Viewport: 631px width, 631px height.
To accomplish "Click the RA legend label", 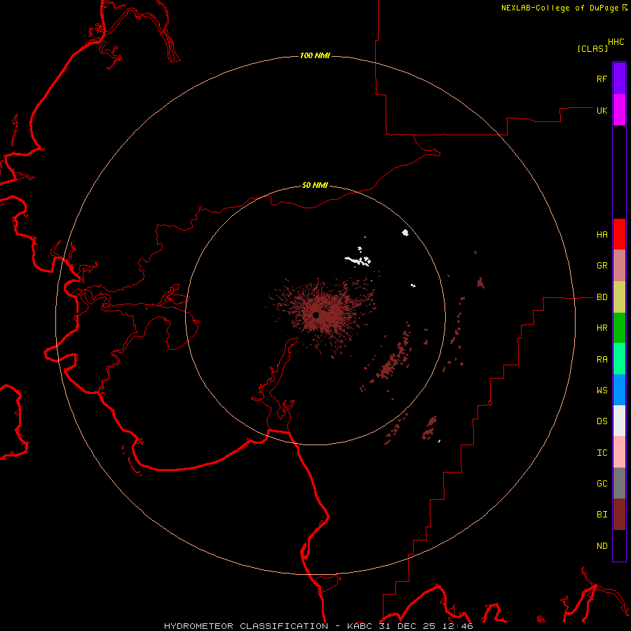I will 602,360.
